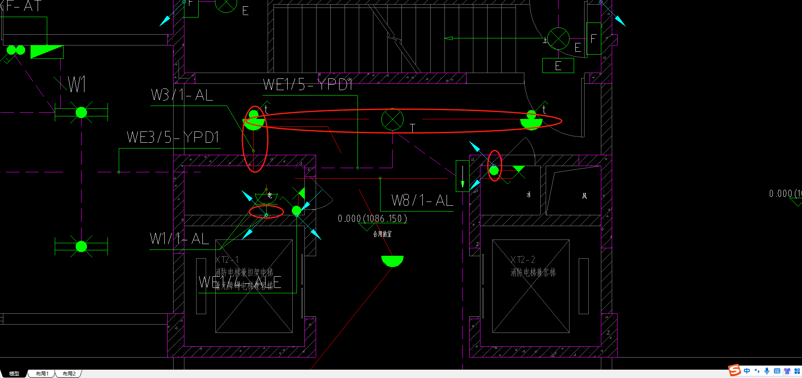Select the XT2-2 elevator label
802x378 pixels.
pos(523,260)
